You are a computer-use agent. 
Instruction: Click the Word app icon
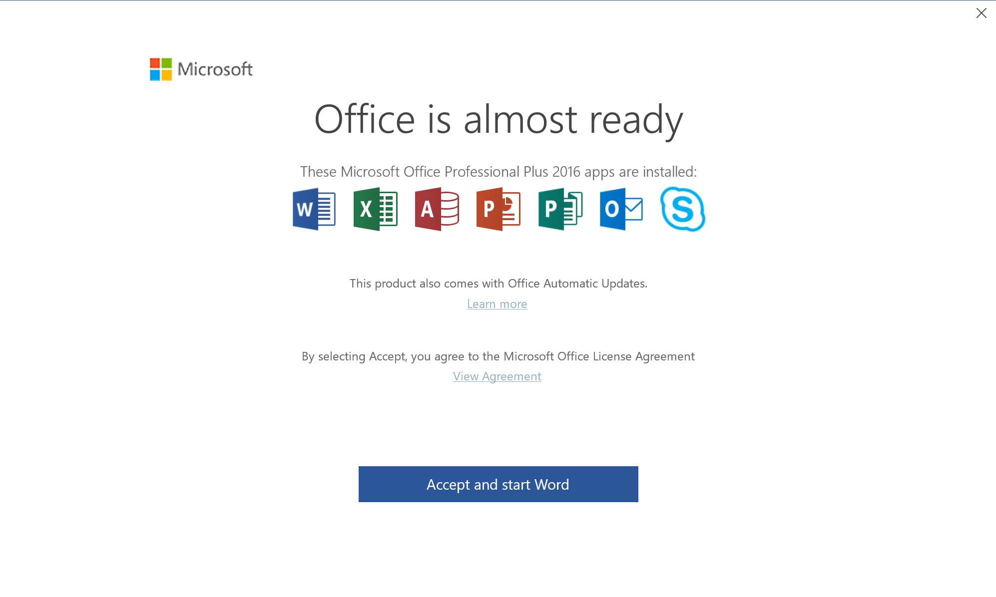314,209
